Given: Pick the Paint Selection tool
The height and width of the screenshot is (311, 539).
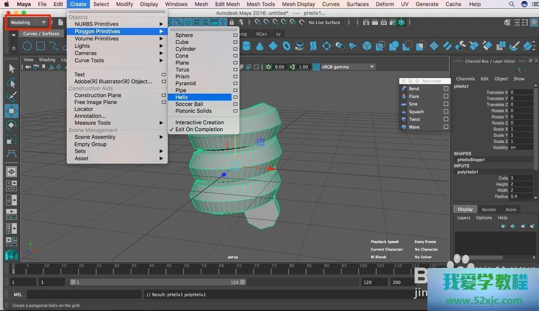Looking at the screenshot, I should coord(11,97).
